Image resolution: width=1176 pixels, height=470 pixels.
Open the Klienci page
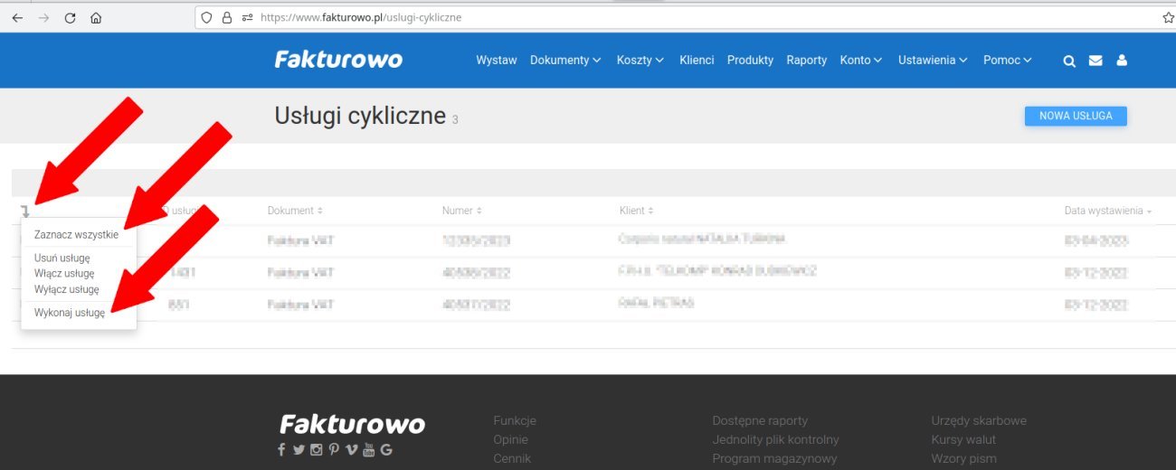click(x=697, y=60)
